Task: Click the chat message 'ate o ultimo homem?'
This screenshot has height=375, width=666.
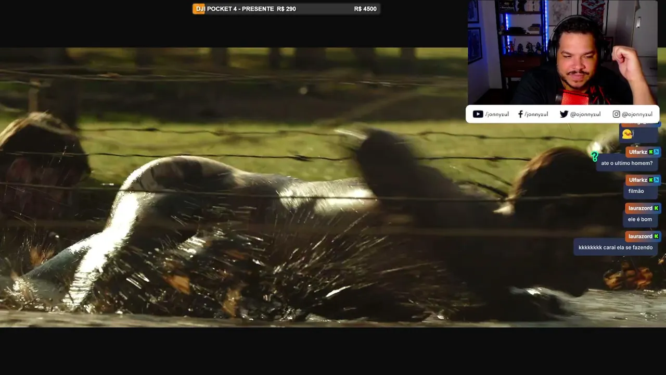Action: (x=626, y=163)
